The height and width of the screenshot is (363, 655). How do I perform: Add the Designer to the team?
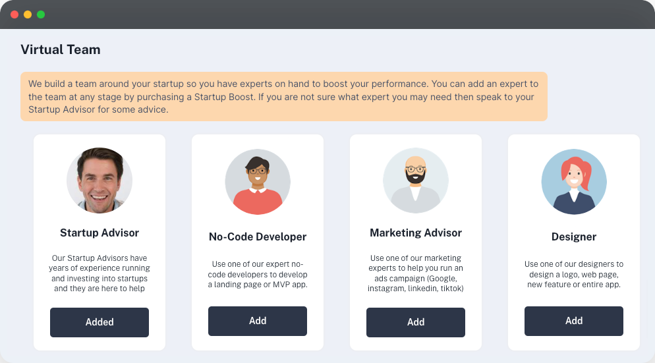coord(574,321)
